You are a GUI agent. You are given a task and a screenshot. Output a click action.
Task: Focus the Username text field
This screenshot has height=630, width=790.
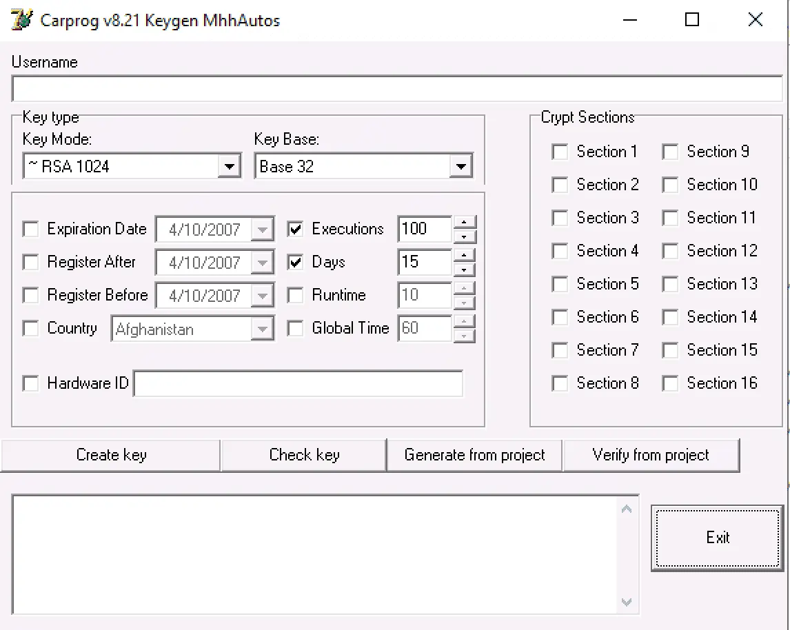pos(396,89)
